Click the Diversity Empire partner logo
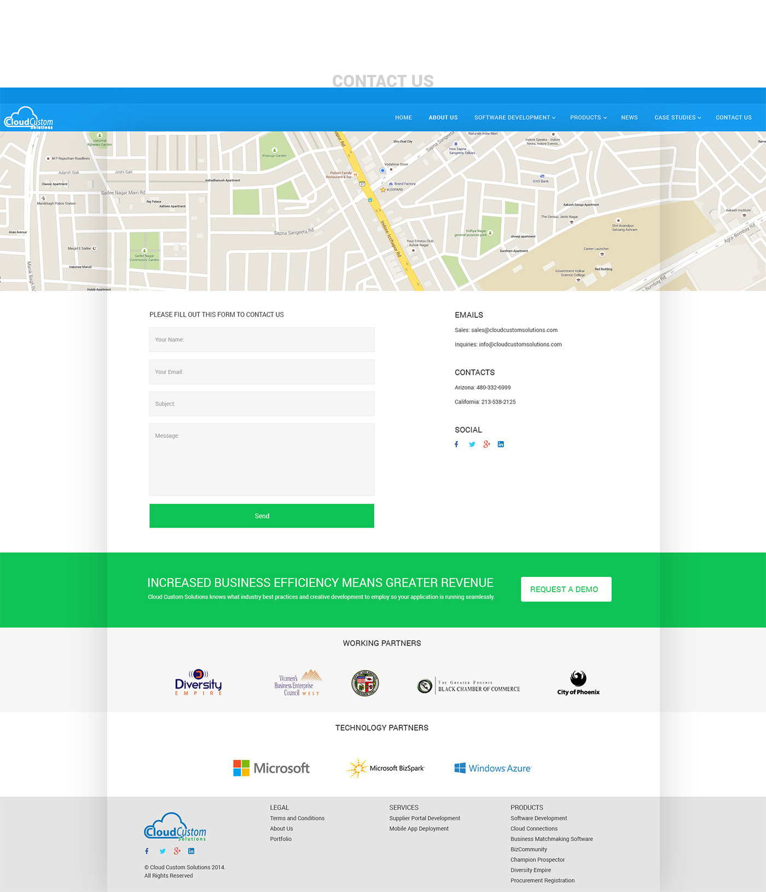The width and height of the screenshot is (766, 892). (198, 682)
